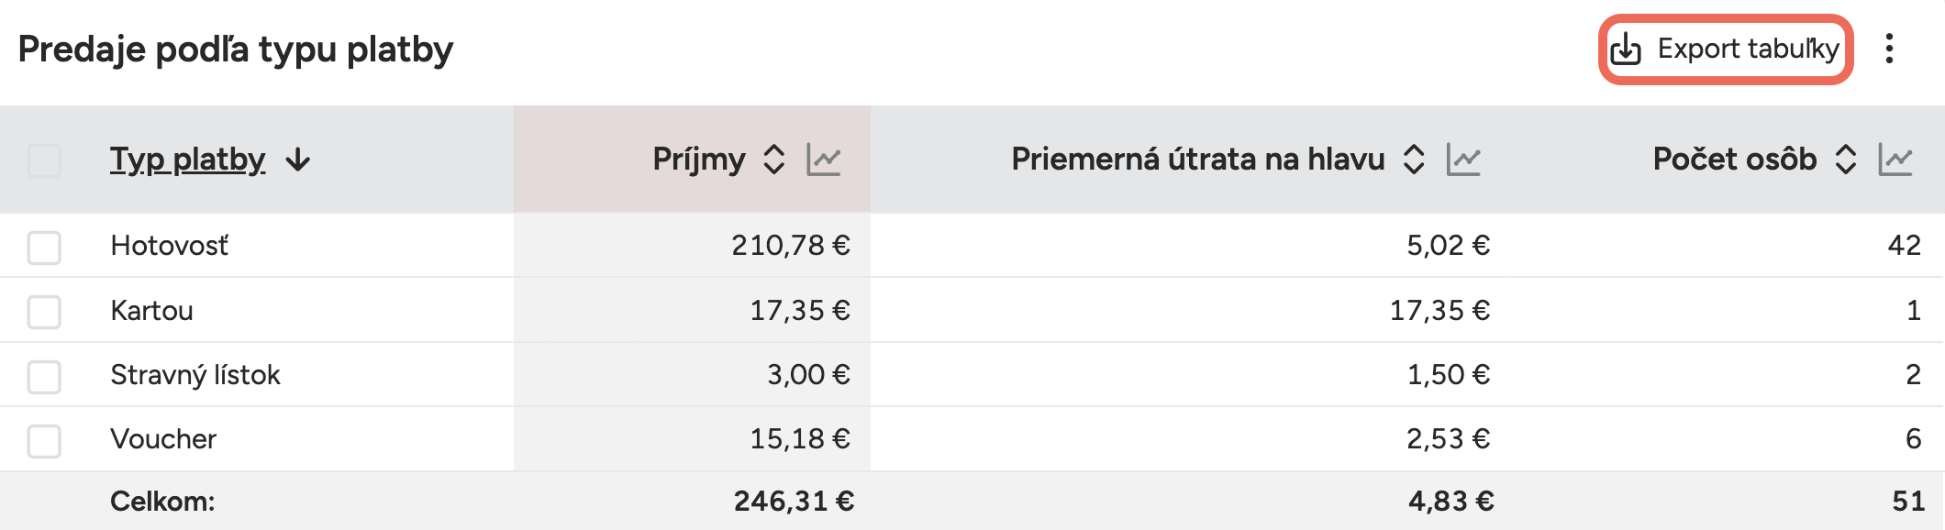
Task: Click the download icon in Export tabuľky
Action: tap(1626, 50)
